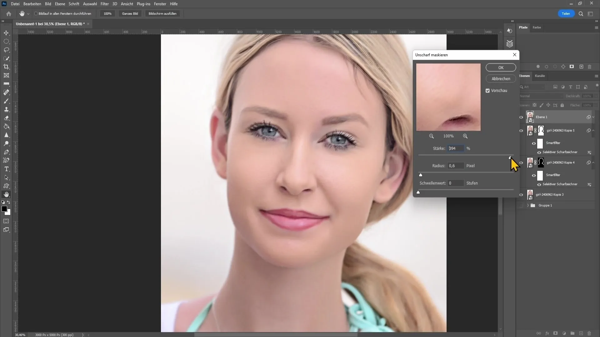Screen dimensions: 600x337
Task: Expand the Gruppe 1 folder
Action: 528,206
